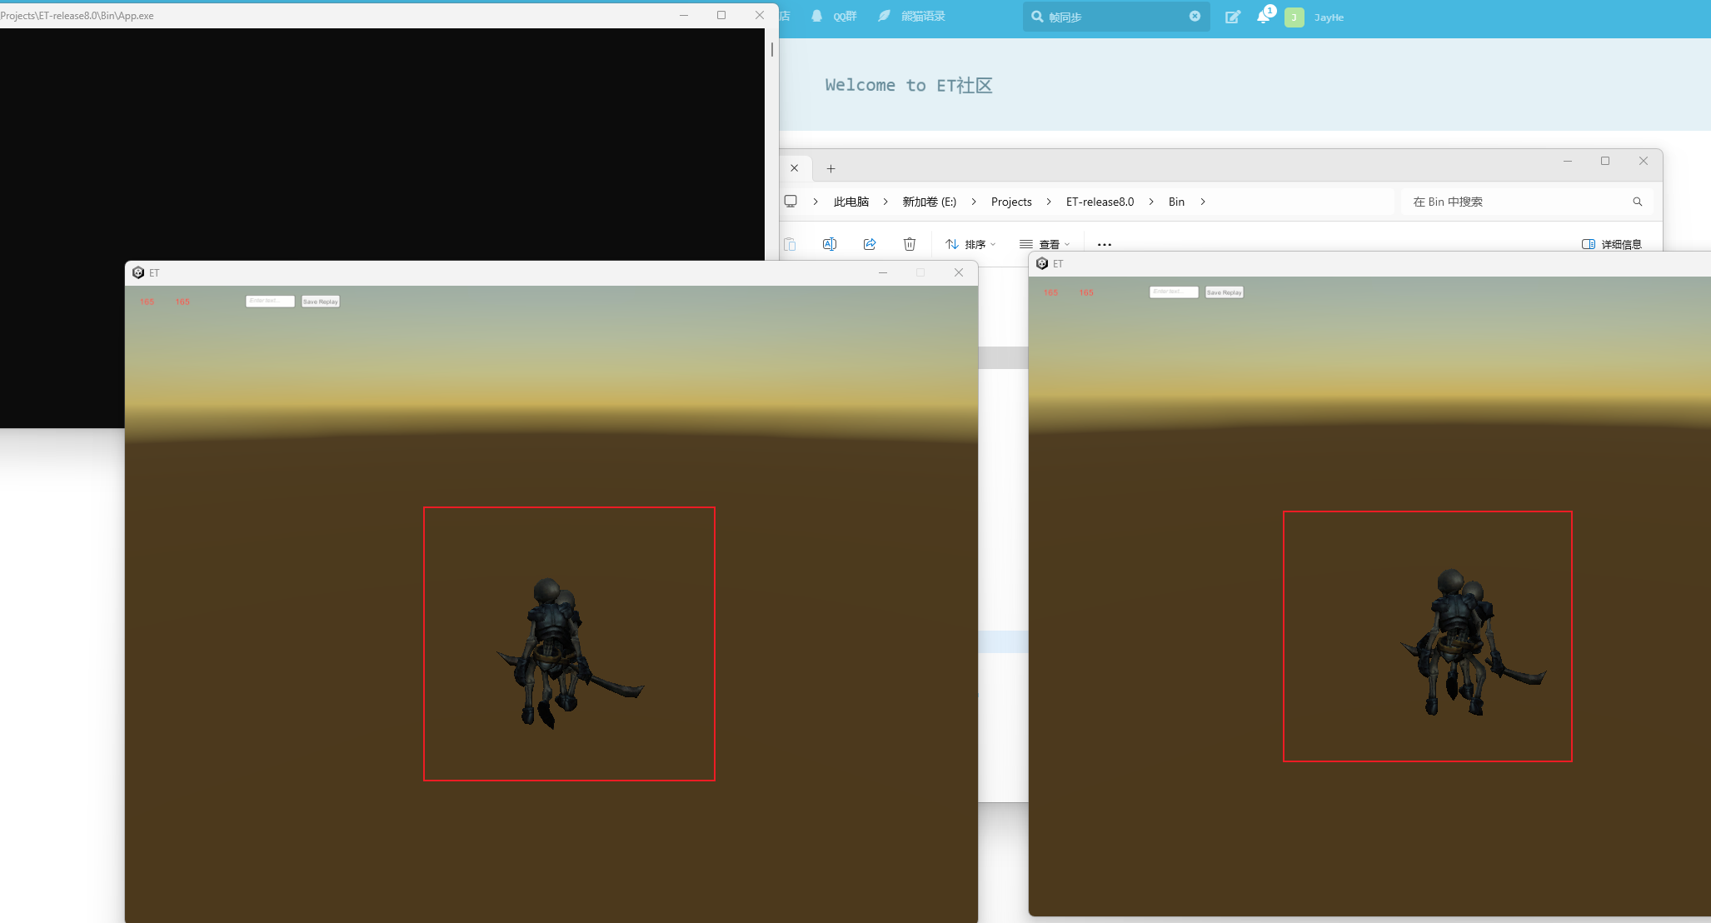Click the forum search field containing 帧同步
The height and width of the screenshot is (923, 1711).
pyautogui.click(x=1116, y=17)
